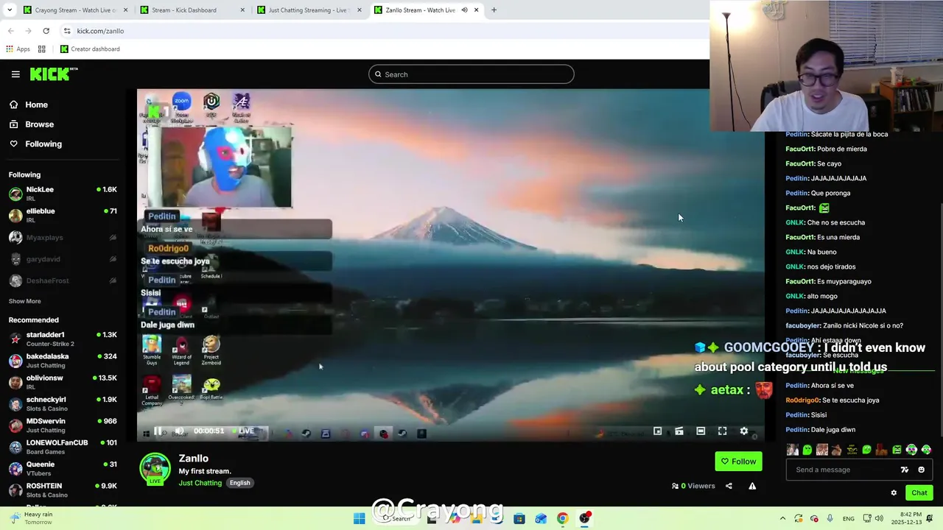
Task: Click the taskbar microphone icon
Action: tap(830, 518)
